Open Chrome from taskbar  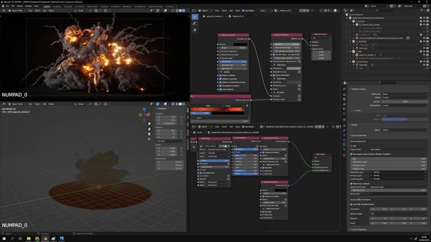point(37,239)
